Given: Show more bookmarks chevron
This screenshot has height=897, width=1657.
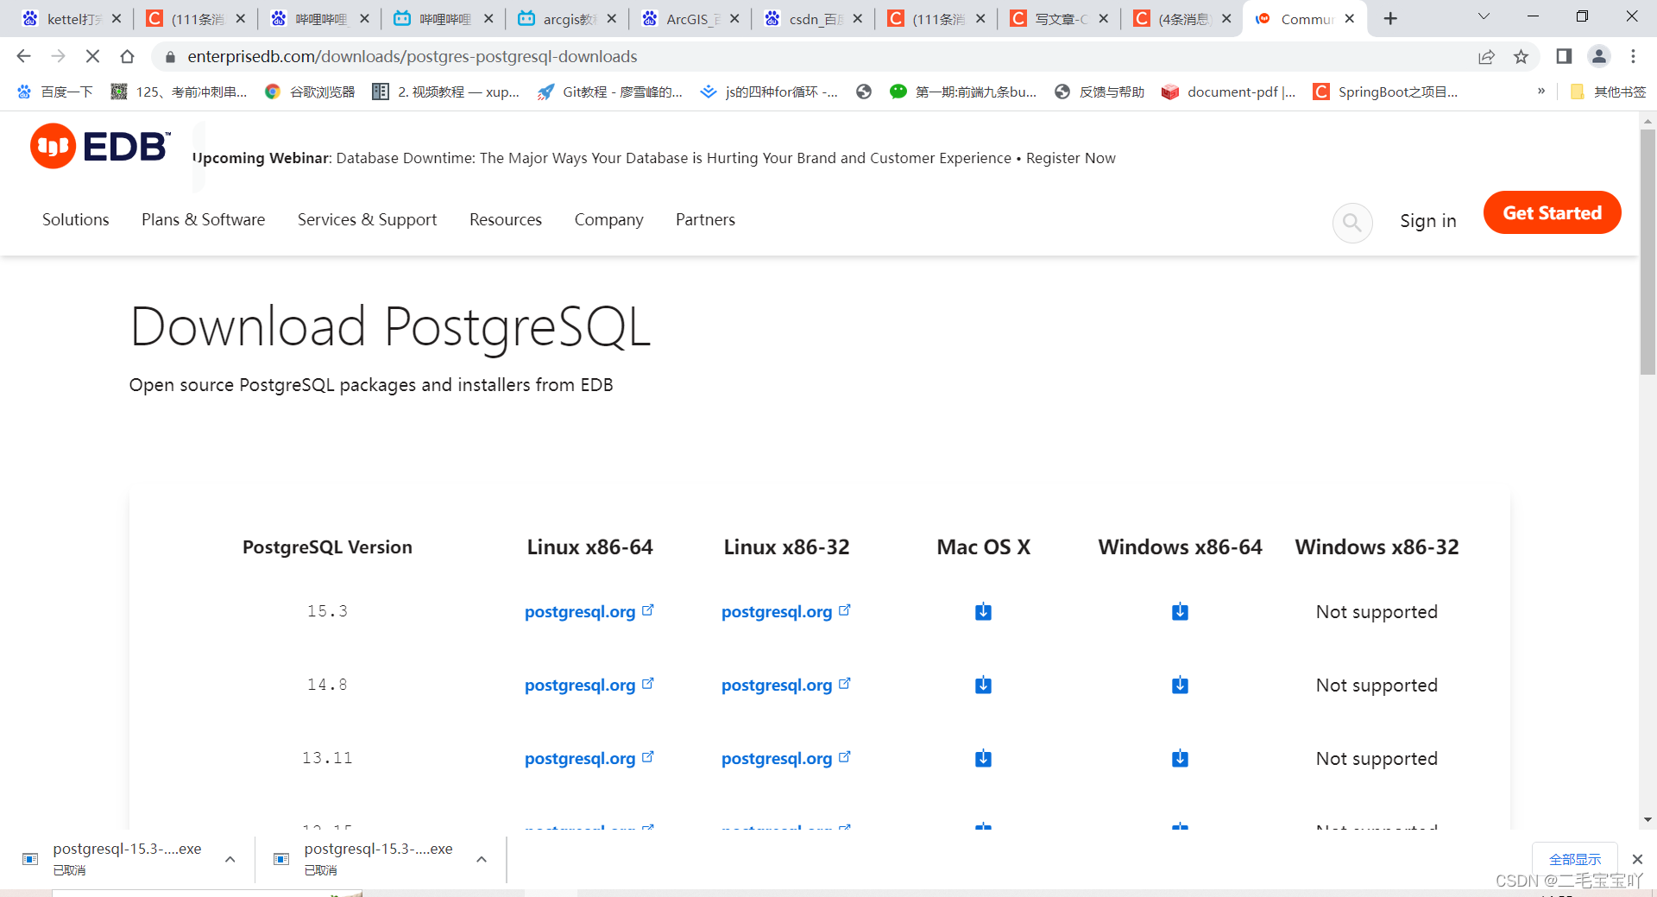Looking at the screenshot, I should coord(1541,91).
